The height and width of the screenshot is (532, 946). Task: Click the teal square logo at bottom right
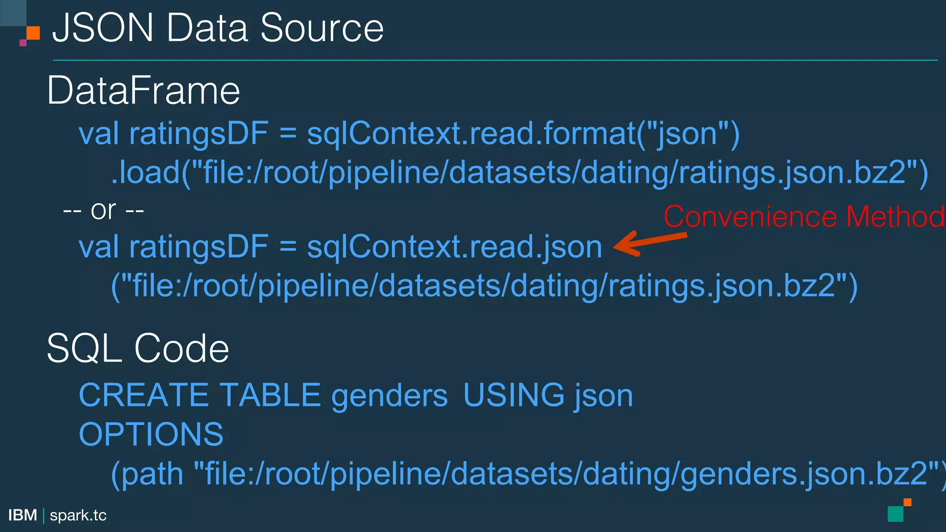click(x=895, y=514)
